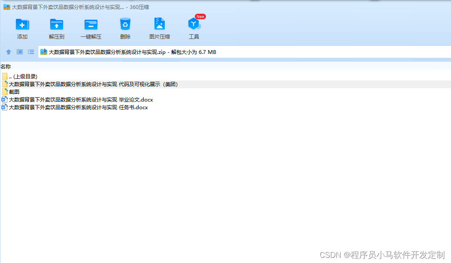The height and width of the screenshot is (263, 451).
Task: Click the zip archive icon in the path bar
Action: pyautogui.click(x=43, y=52)
